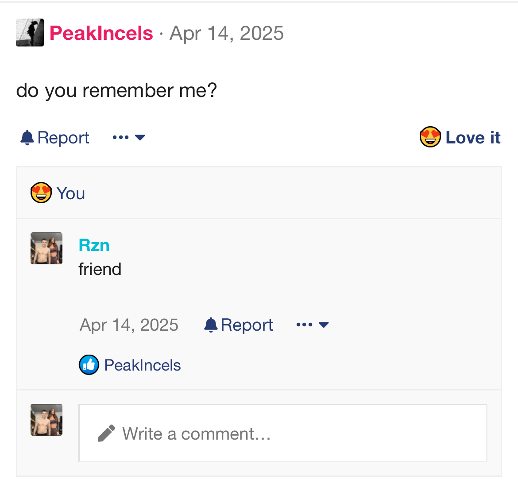The image size is (518, 487).
Task: Expand the comment options dropdown arrow
Action: 324,325
